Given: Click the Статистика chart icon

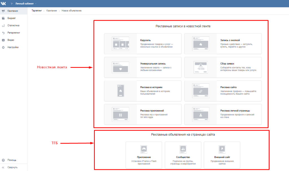Looking at the screenshot, I should pos(3,26).
